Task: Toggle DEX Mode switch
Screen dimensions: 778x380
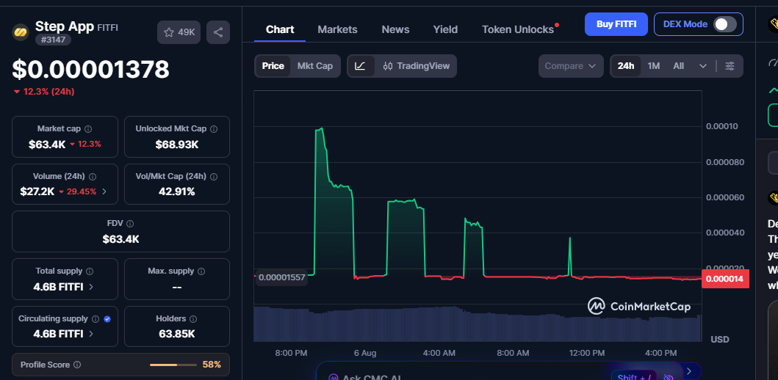Action: click(725, 24)
